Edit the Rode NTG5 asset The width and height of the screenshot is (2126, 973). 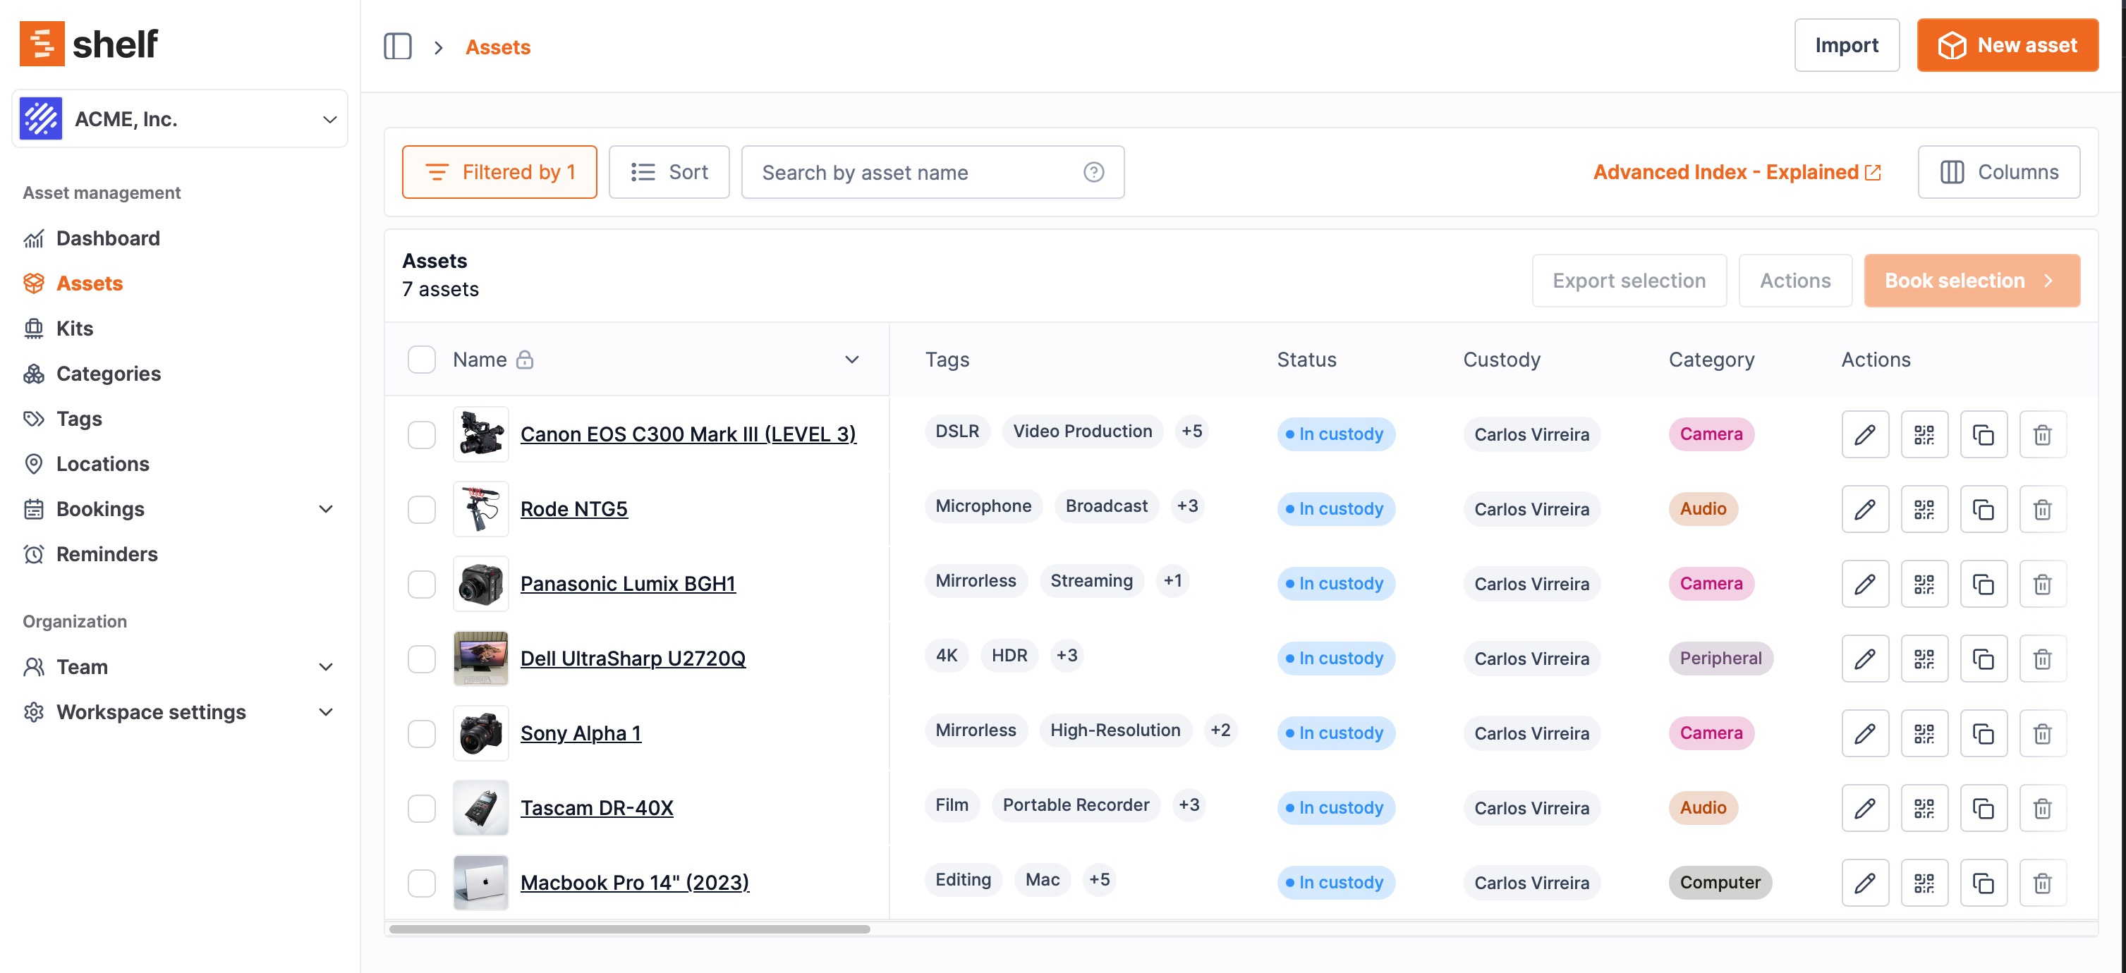coord(1864,509)
